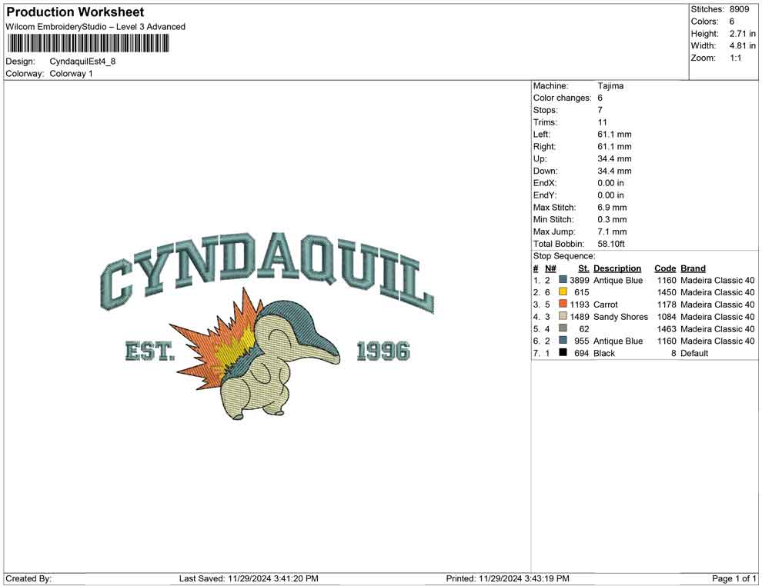Click the Height value 2.71 in
Image resolution: width=762 pixels, height=586 pixels.
point(743,34)
